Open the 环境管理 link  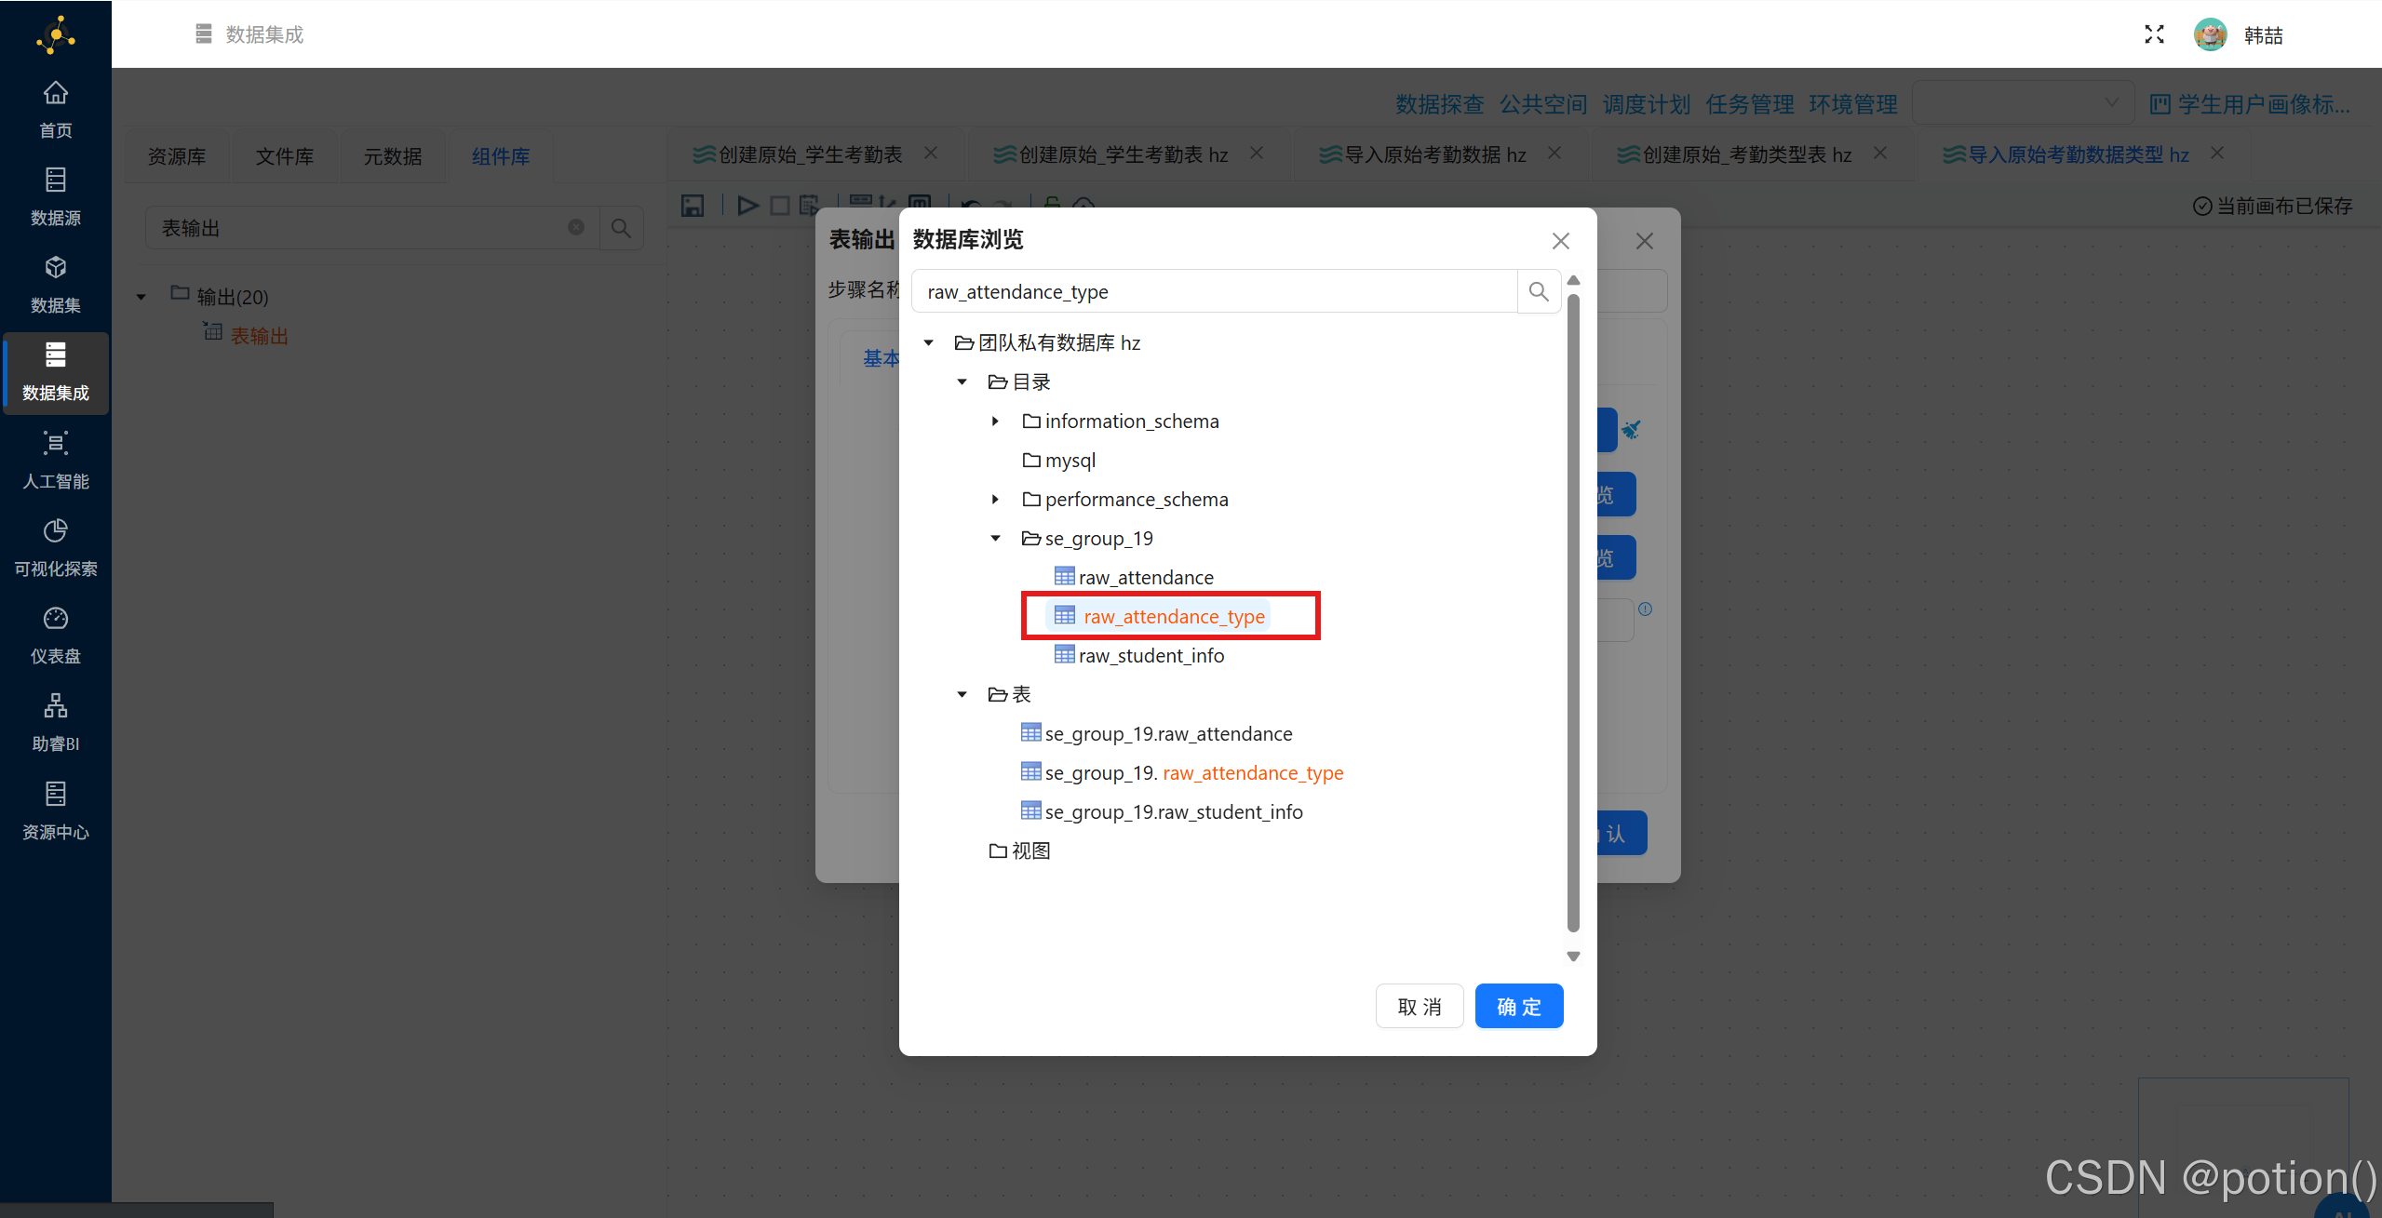[x=1853, y=104]
